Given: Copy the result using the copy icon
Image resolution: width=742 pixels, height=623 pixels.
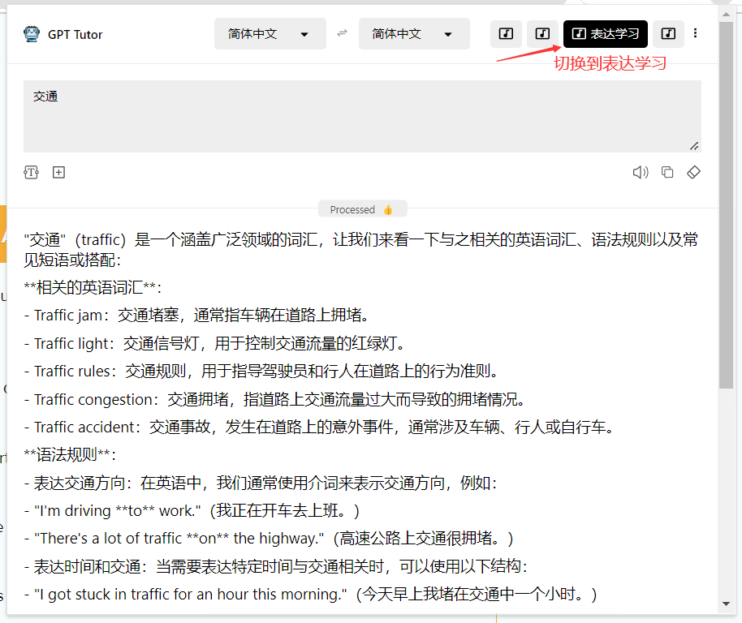Looking at the screenshot, I should tap(667, 172).
